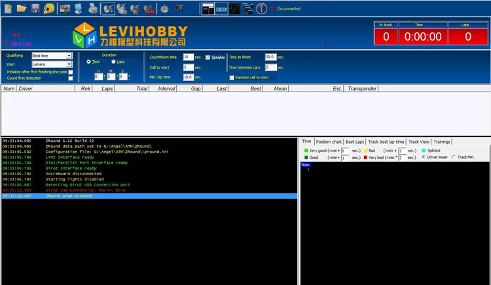This screenshot has width=491, height=285.
Task: Click the Driver column header
Action: tap(26, 88)
